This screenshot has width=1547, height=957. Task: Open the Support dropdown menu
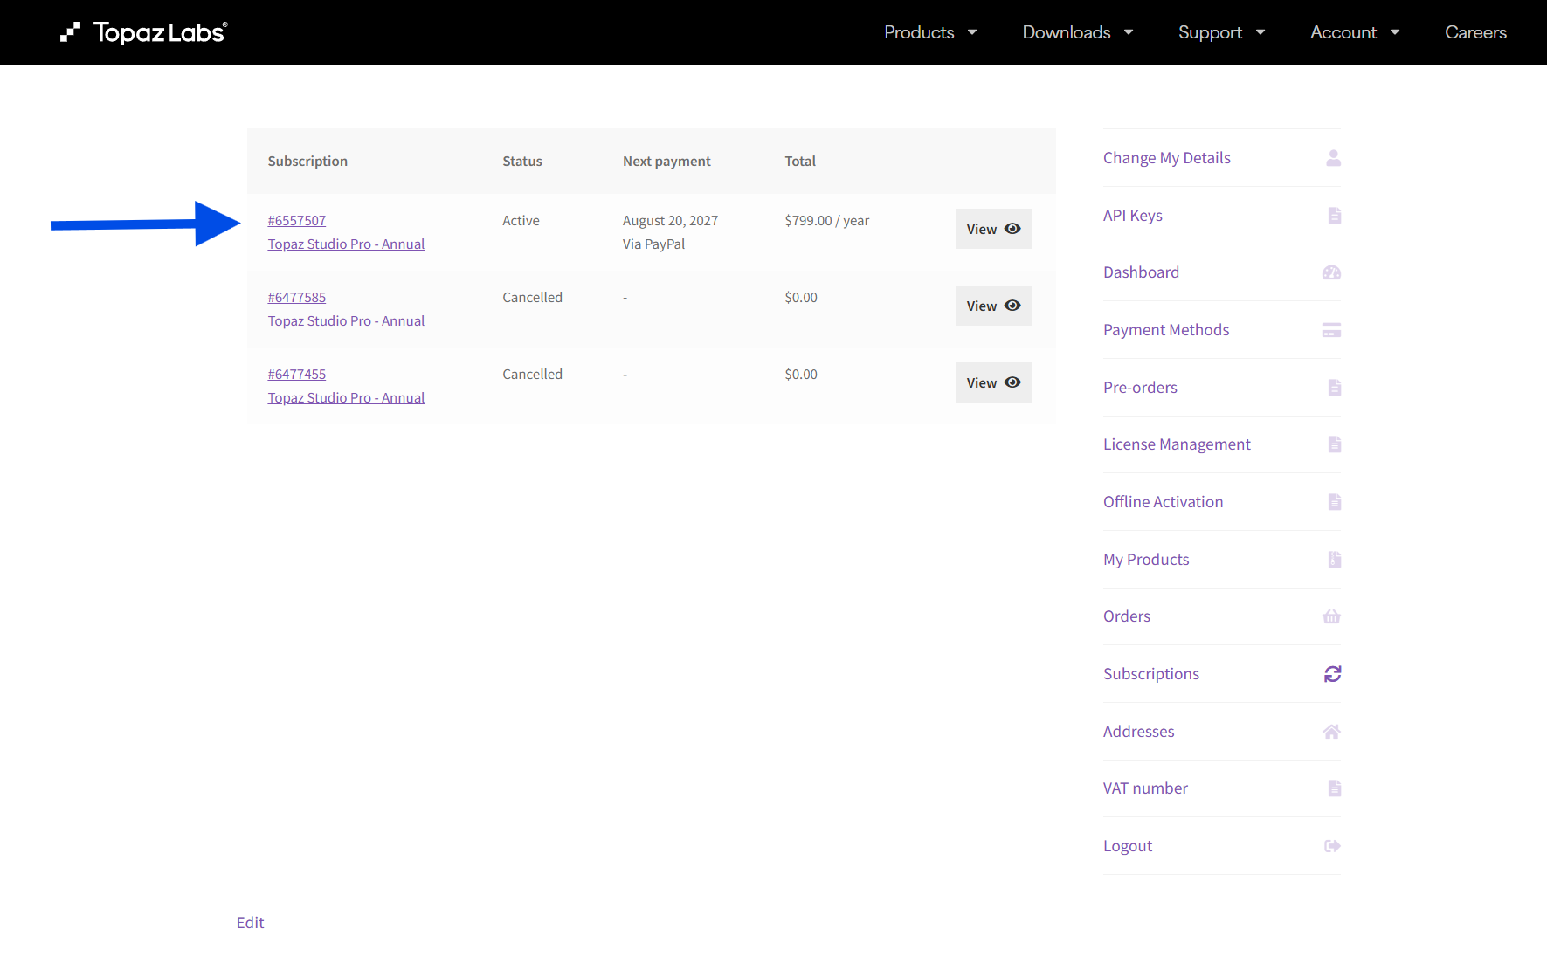pos(1221,32)
